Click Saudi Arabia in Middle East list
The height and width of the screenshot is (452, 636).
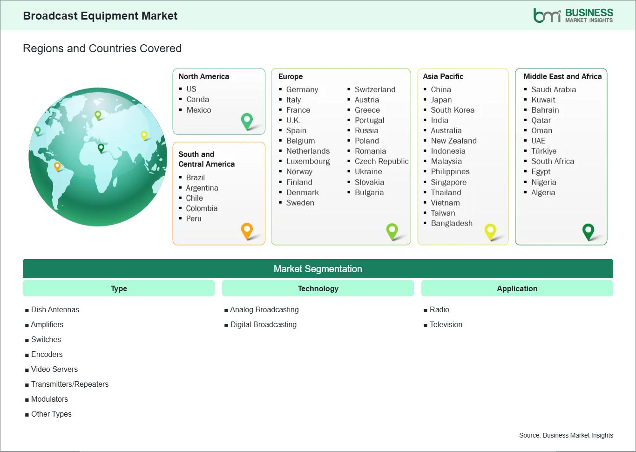(553, 89)
